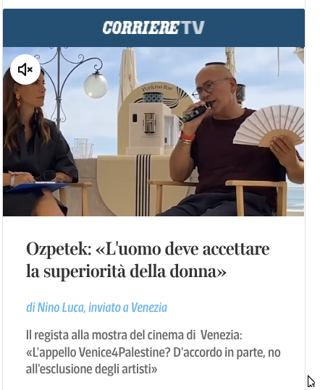Click the handheld microphone in the video

pyautogui.click(x=196, y=113)
